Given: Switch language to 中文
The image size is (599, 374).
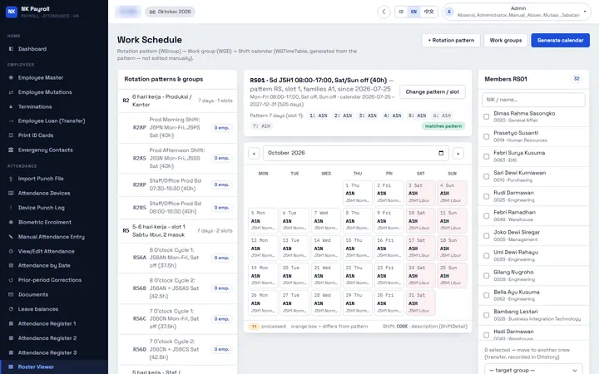Looking at the screenshot, I should [429, 12].
